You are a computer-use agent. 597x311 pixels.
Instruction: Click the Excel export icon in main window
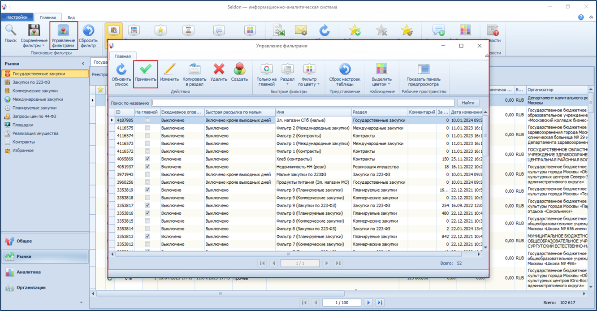[279, 30]
